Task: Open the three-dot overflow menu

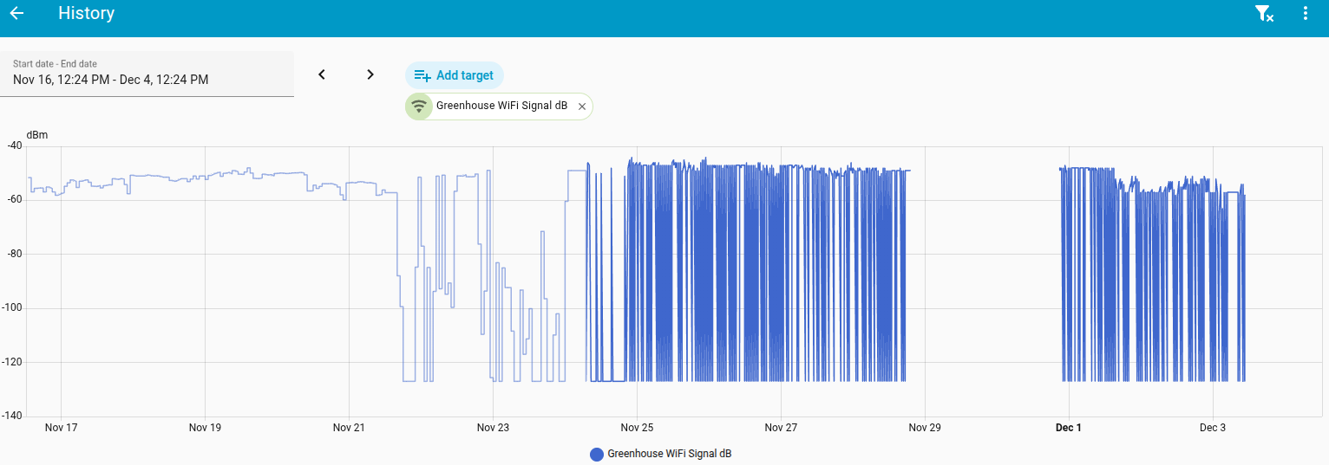Action: (x=1306, y=14)
